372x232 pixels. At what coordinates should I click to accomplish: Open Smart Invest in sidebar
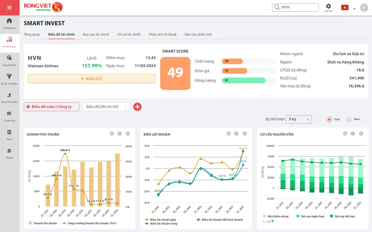(9, 42)
